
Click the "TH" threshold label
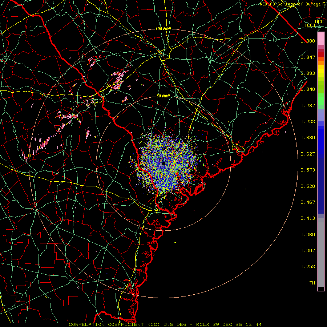pyautogui.click(x=312, y=283)
